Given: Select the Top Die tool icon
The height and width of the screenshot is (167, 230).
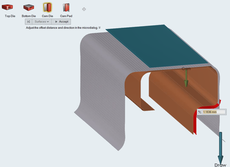Looking at the screenshot, I should coord(10,7).
